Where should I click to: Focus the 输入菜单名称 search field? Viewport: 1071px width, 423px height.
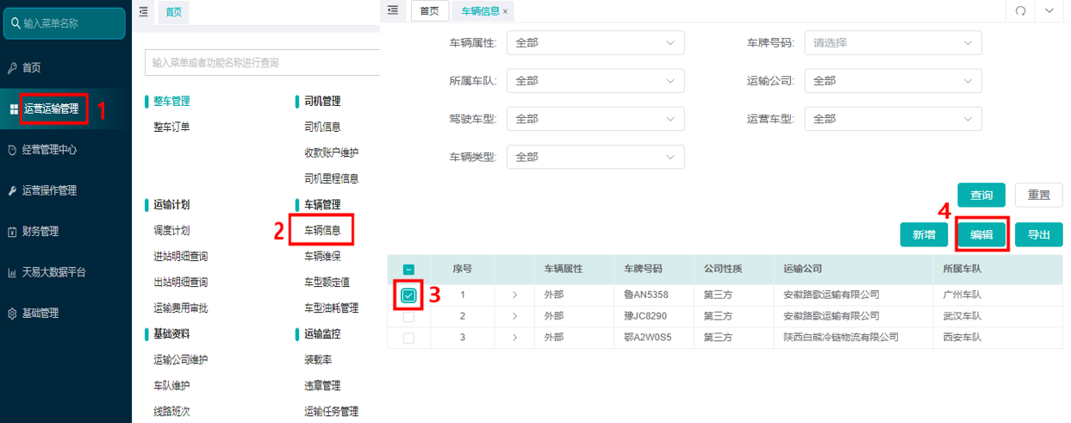coord(64,23)
